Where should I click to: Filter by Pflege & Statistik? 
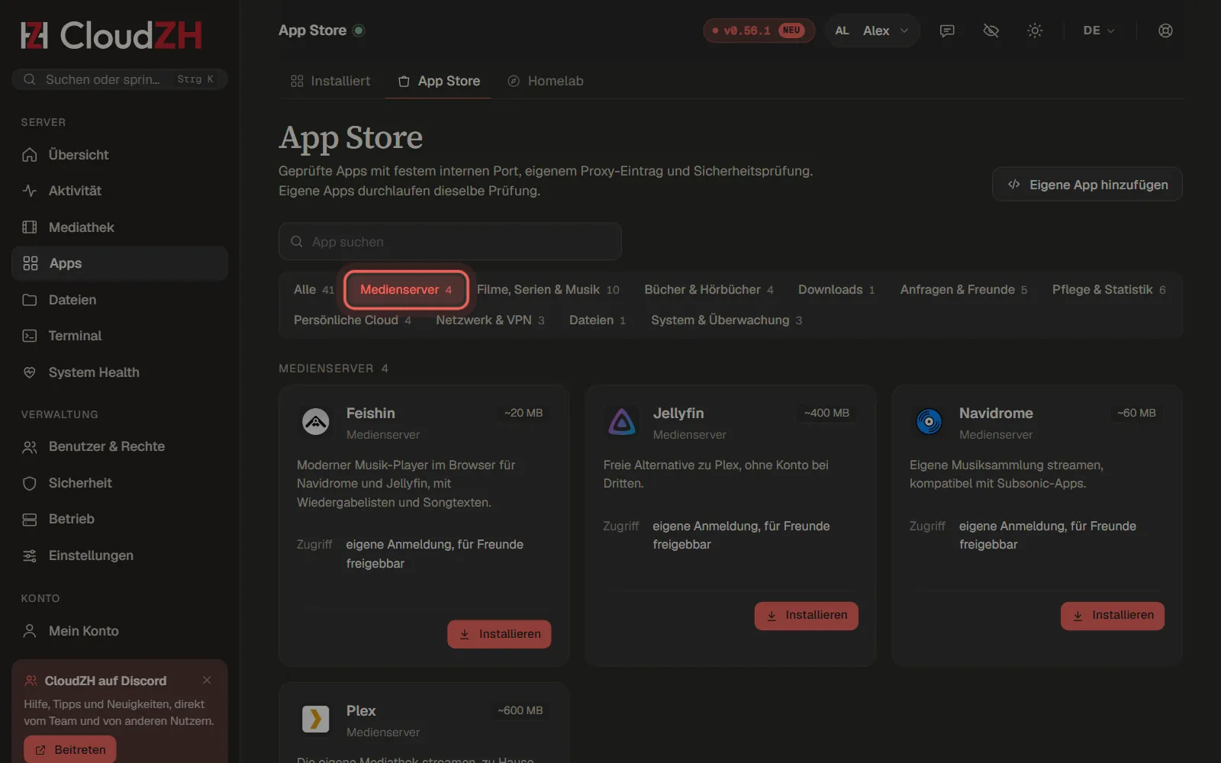(x=1109, y=290)
